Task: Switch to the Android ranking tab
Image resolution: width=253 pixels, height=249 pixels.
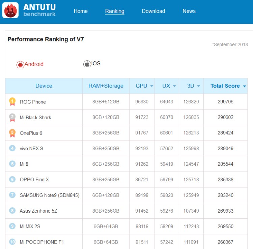Action: pos(30,64)
